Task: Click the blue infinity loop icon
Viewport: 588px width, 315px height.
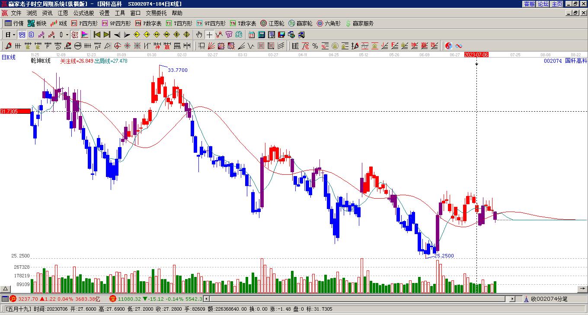Action: click(x=458, y=46)
